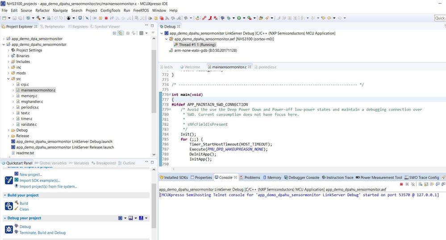
Task: Click Import project(s) from file system link
Action: (x=48, y=186)
